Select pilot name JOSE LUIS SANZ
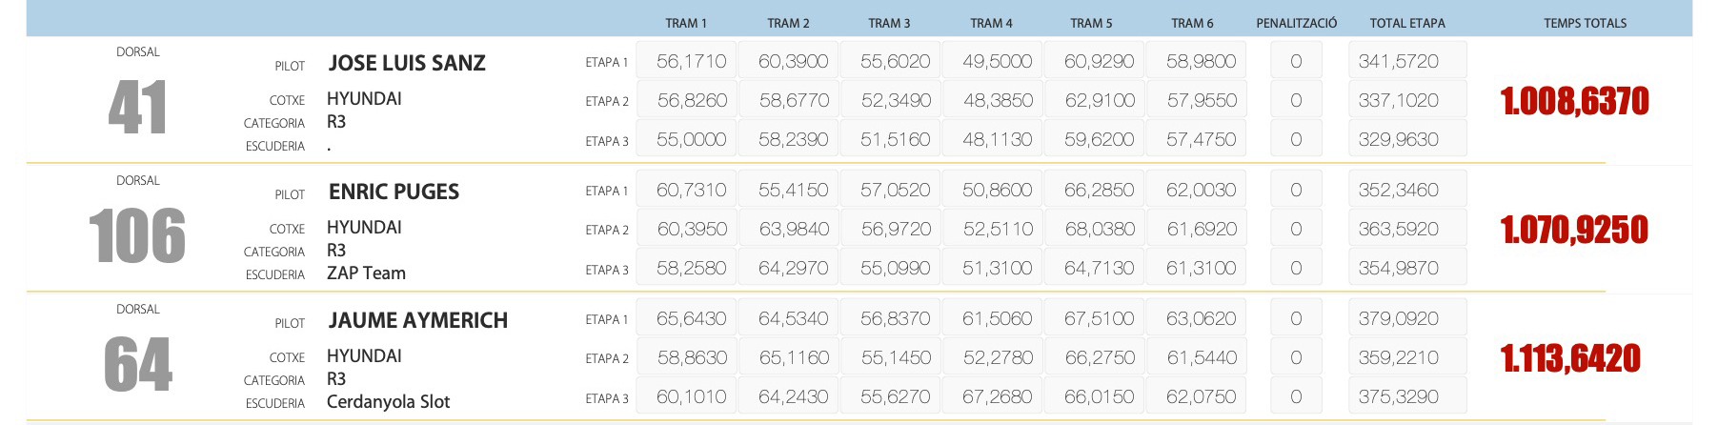This screenshot has width=1718, height=425. point(407,64)
